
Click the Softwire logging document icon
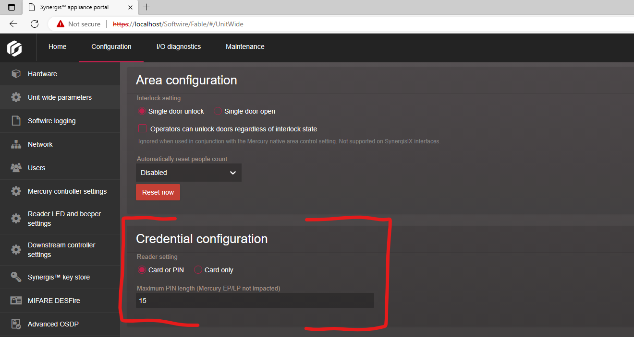(16, 121)
